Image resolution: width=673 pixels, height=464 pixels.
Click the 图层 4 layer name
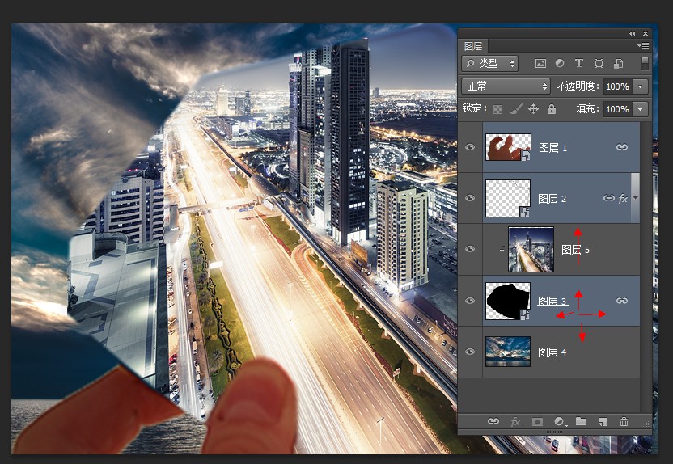pyautogui.click(x=552, y=352)
